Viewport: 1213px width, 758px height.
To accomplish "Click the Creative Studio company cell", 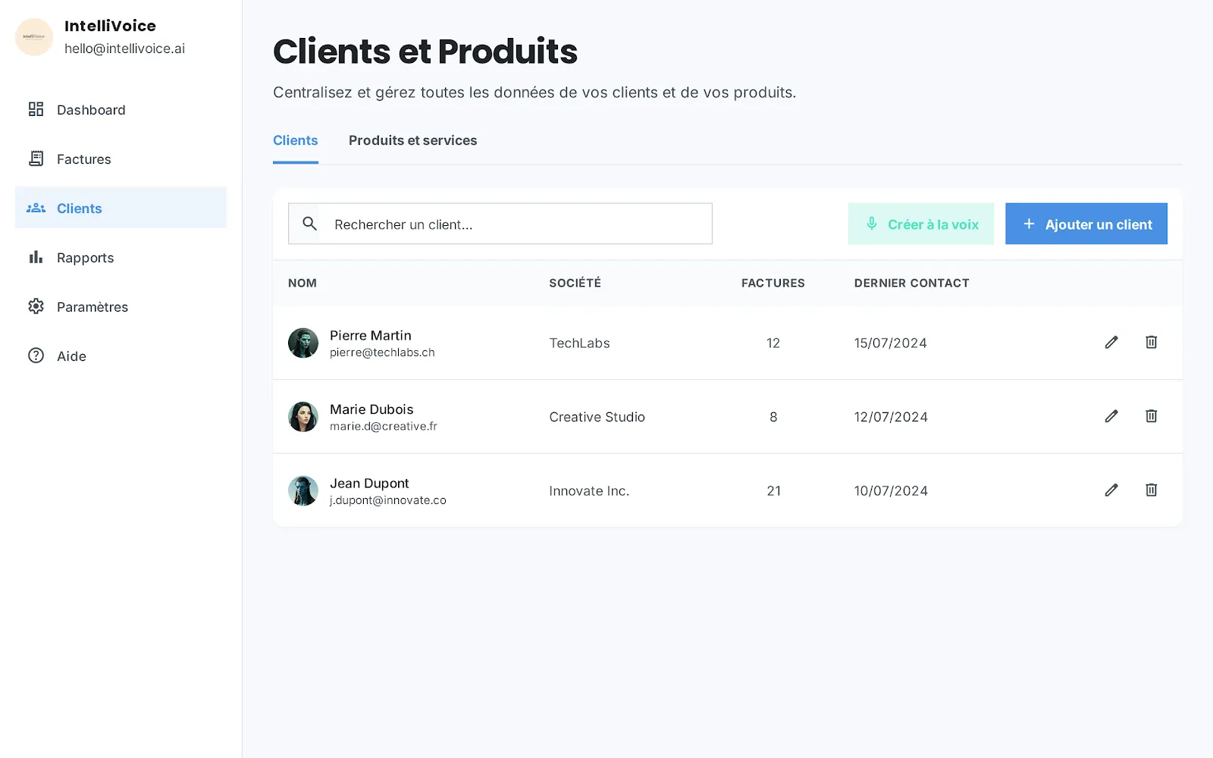I will (x=597, y=417).
